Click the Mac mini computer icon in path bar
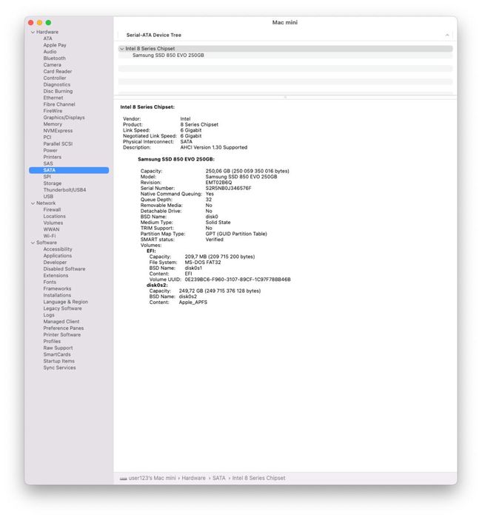The width and height of the screenshot is (482, 517). click(x=123, y=479)
